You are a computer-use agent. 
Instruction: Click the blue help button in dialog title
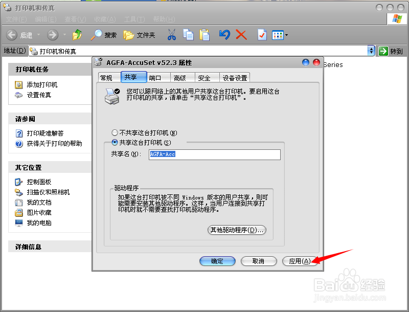(305, 62)
